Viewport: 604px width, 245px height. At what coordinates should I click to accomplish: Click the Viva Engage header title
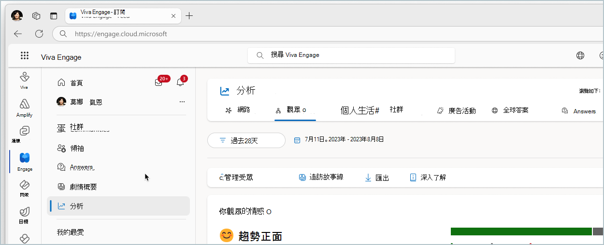point(61,57)
